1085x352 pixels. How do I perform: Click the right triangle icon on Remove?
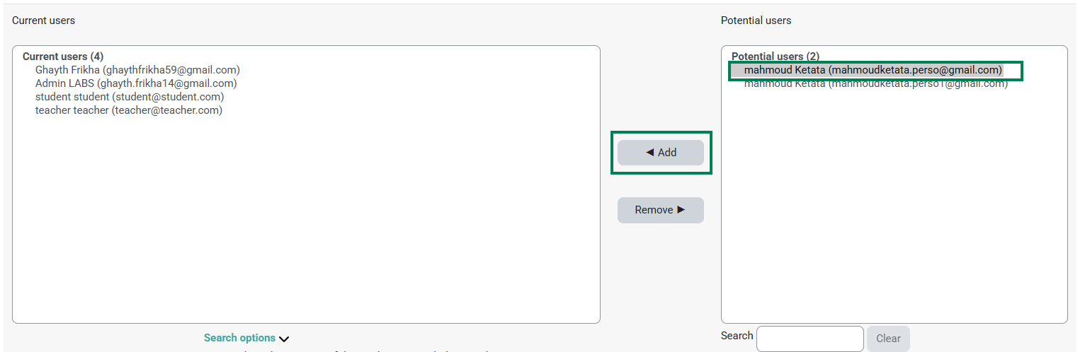[681, 210]
